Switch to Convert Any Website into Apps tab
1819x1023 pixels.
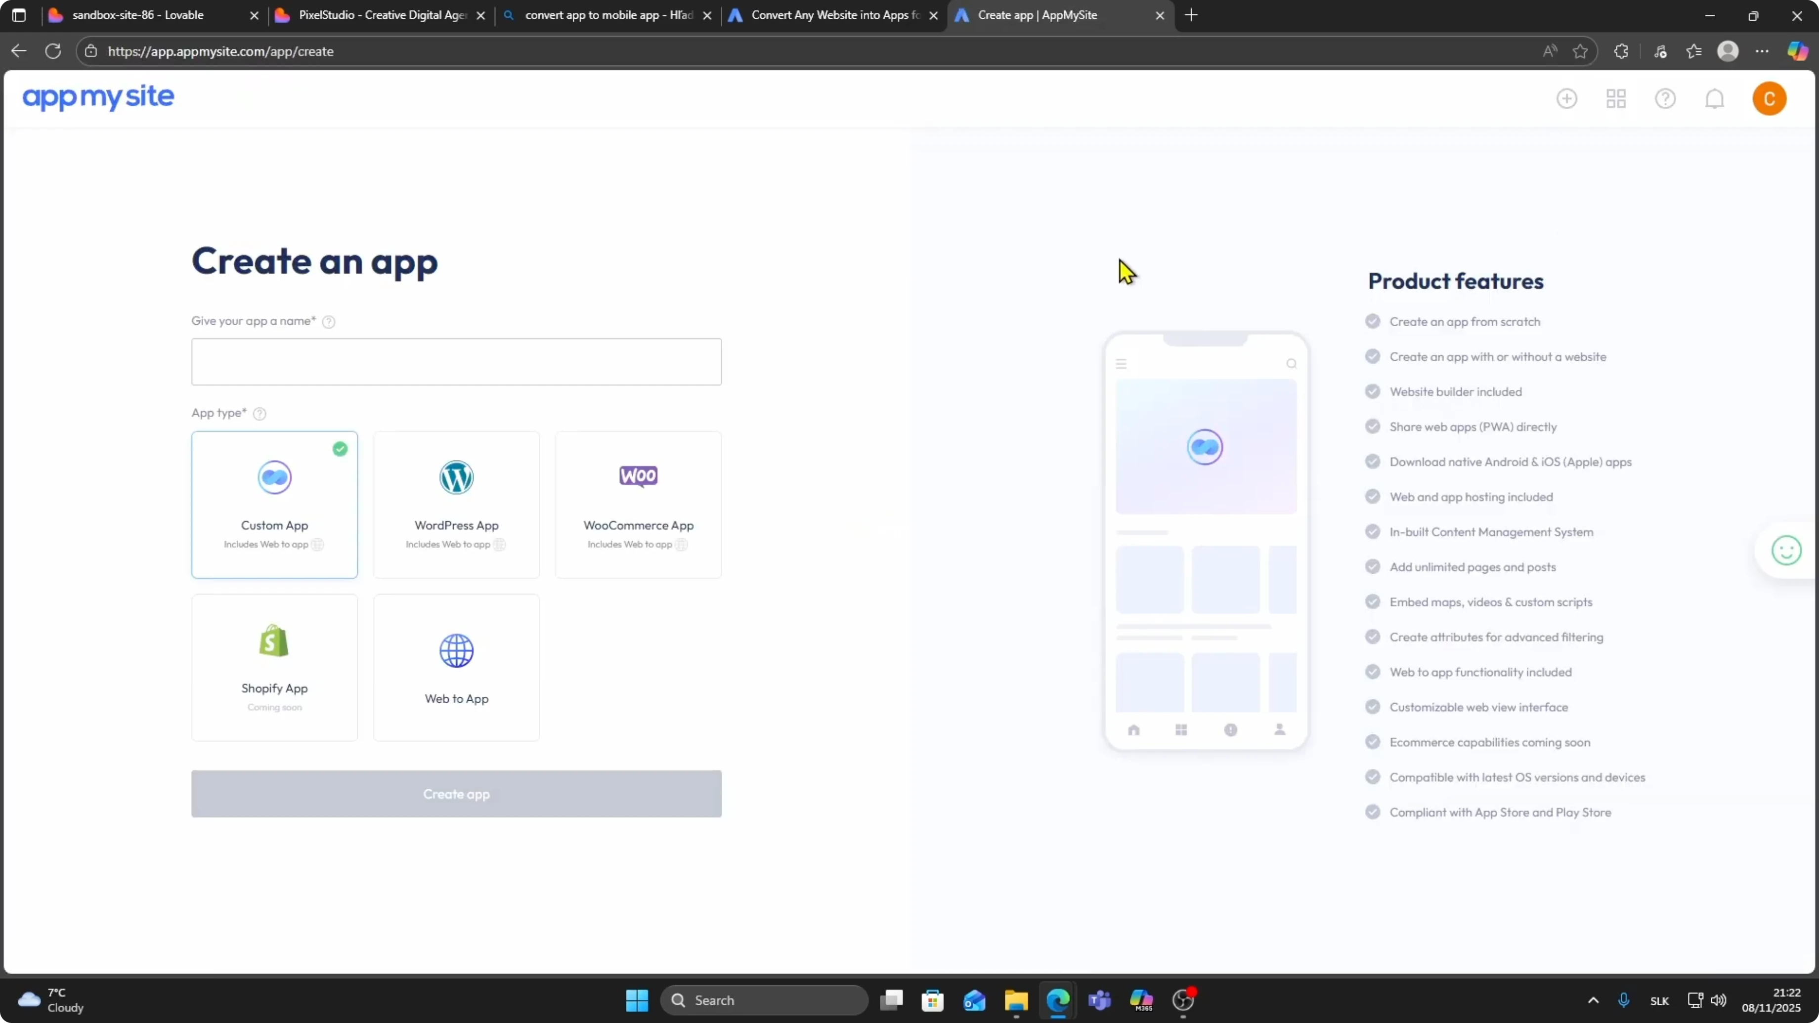tap(833, 15)
